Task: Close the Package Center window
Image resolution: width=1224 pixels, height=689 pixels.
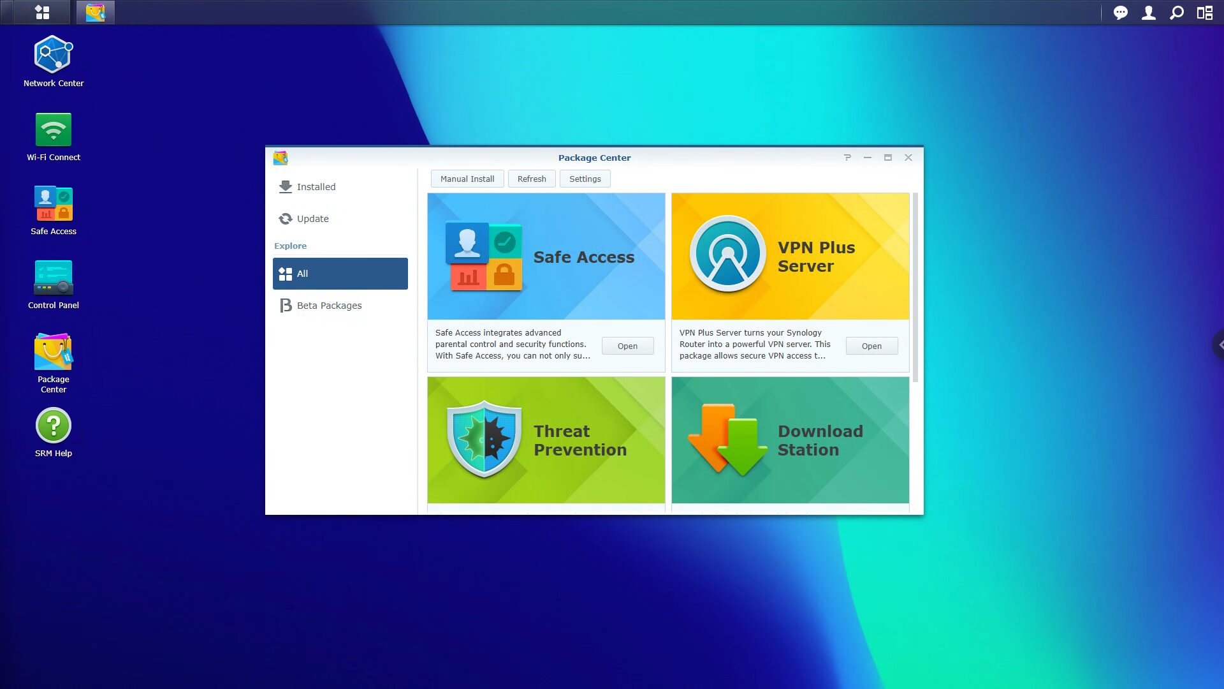Action: pos(908,158)
